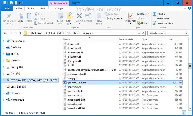Sort by the Name column header
193x116 pixels.
click(90, 39)
